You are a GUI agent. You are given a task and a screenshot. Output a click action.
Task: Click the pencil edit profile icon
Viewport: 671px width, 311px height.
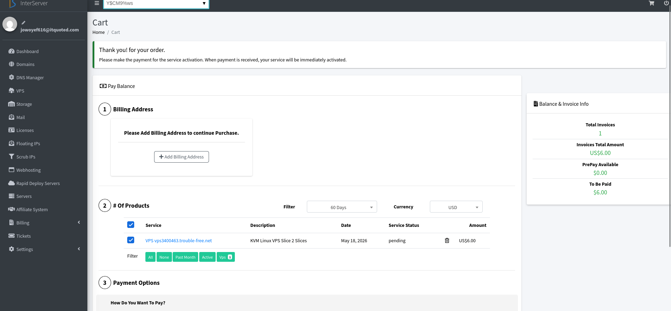(23, 23)
